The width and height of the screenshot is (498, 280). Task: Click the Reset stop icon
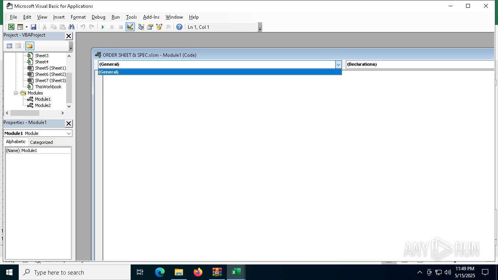tap(121, 27)
